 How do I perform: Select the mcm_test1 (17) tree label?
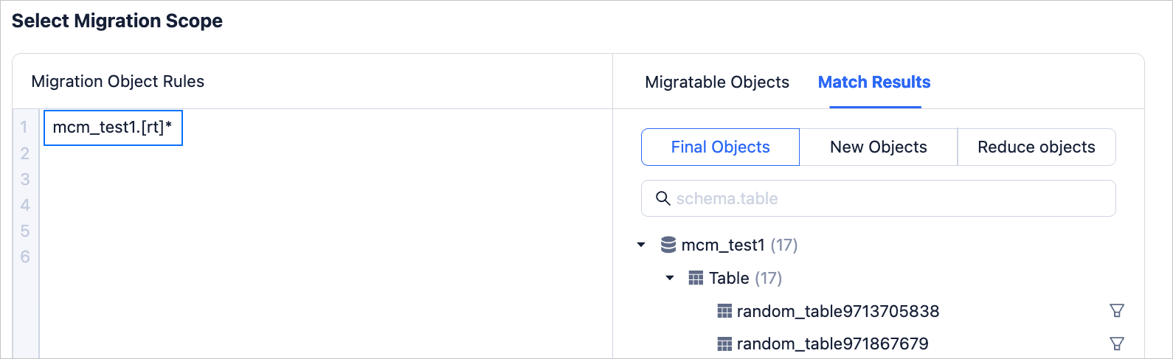point(739,245)
